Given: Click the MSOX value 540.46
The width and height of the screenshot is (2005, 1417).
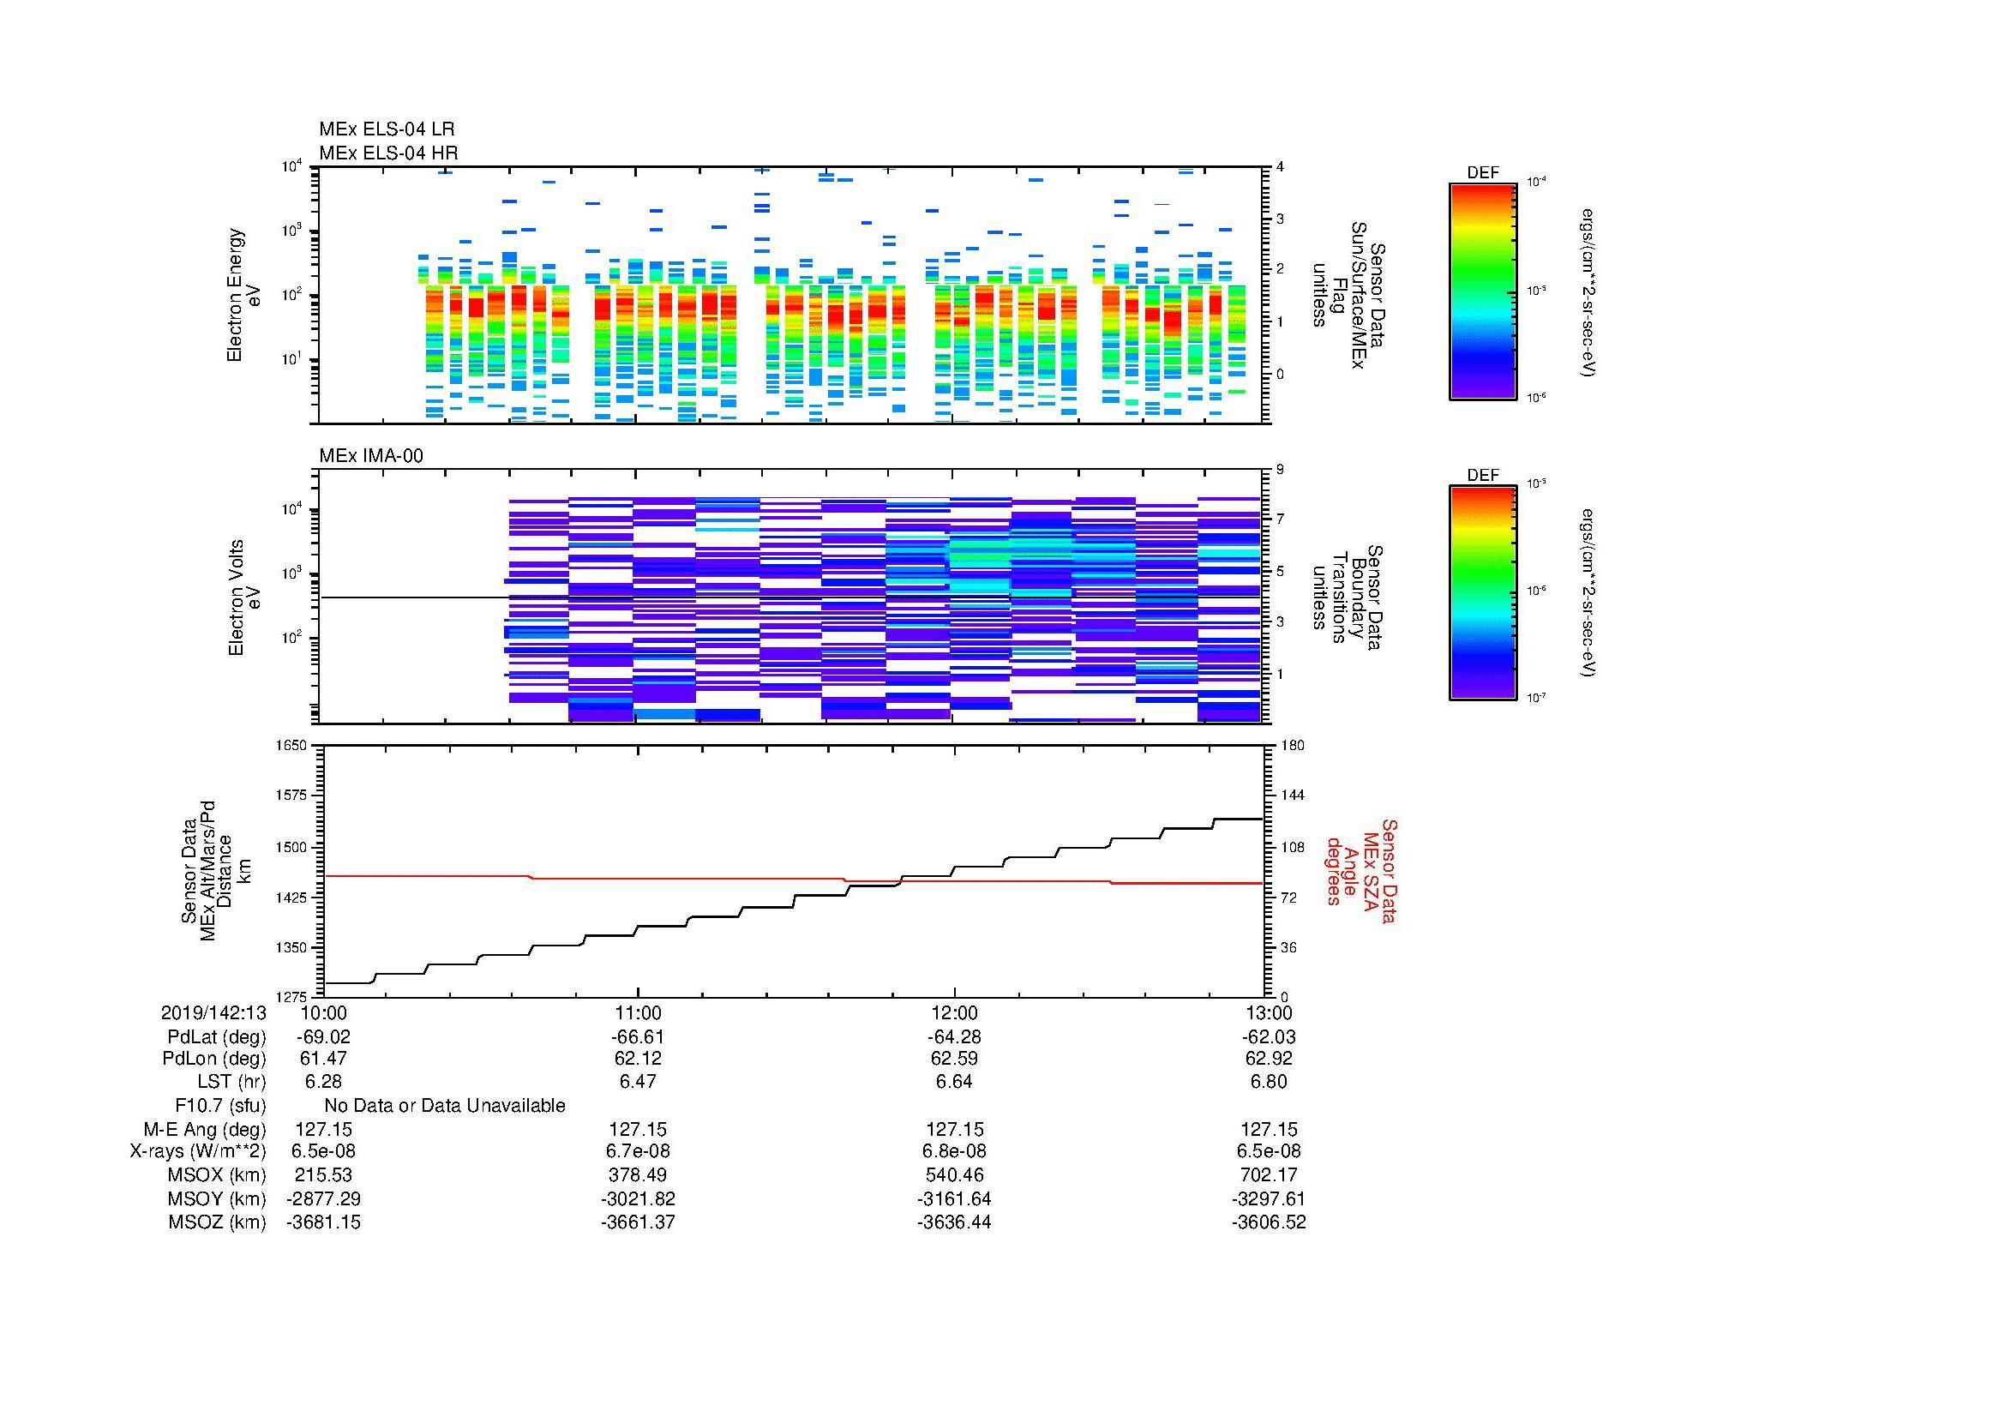Looking at the screenshot, I should pyautogui.click(x=953, y=1175).
